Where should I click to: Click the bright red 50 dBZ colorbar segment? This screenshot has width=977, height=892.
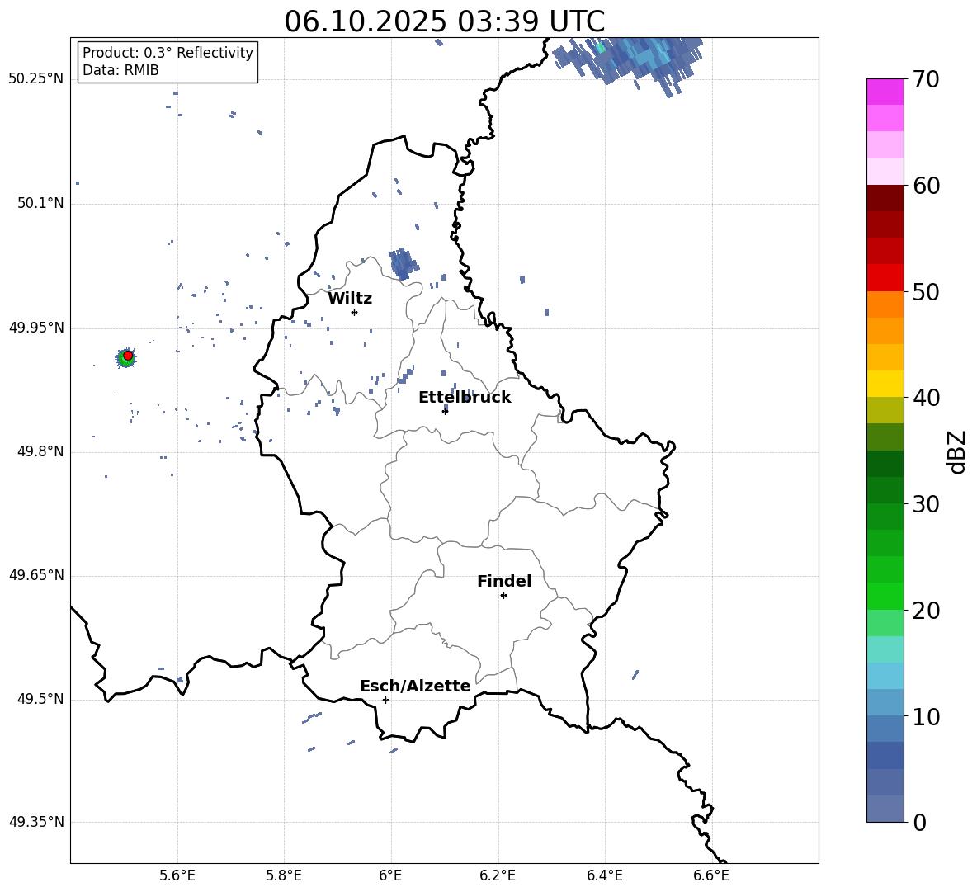(x=885, y=278)
